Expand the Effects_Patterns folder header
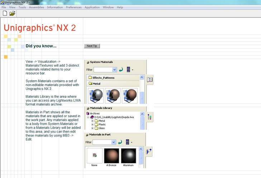Image resolution: width=261 pixels, height=178 pixels. click(103, 77)
